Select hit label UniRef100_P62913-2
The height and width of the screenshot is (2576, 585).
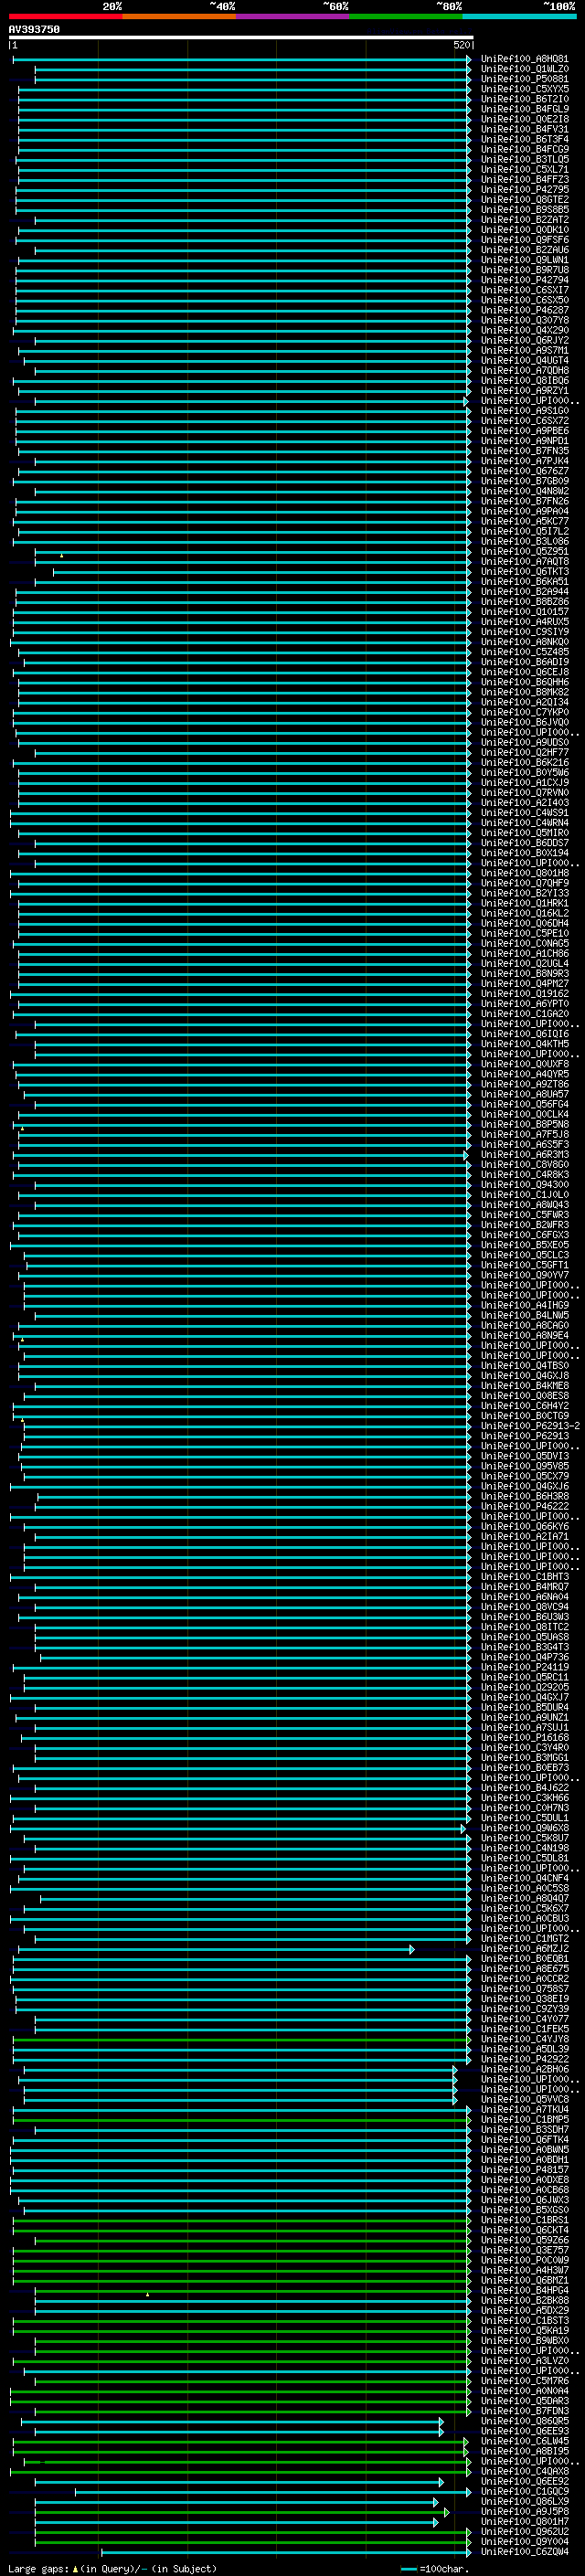[x=530, y=1425]
